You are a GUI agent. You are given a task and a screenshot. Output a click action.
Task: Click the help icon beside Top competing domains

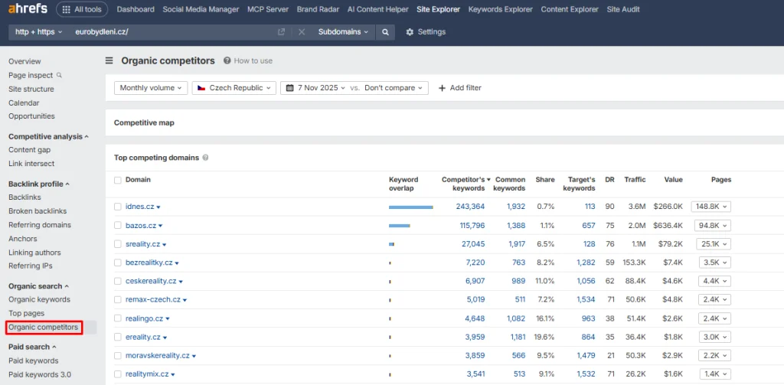pyautogui.click(x=205, y=158)
